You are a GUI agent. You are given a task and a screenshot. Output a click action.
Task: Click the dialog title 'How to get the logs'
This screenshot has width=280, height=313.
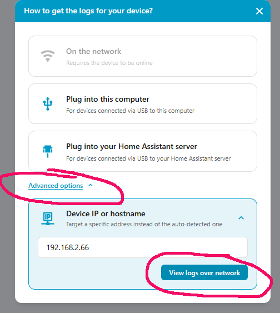[x=88, y=11]
